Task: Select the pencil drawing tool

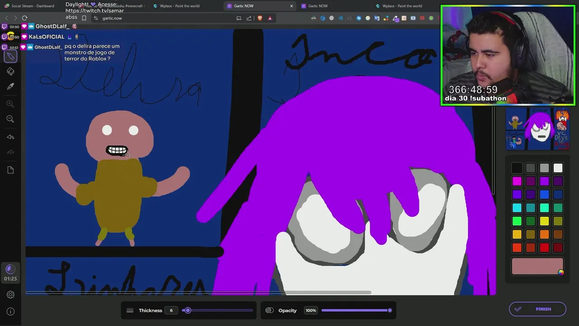Action: (x=10, y=57)
